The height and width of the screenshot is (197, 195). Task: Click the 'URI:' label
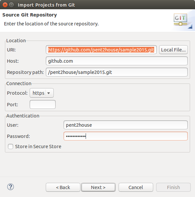[x=12, y=50]
